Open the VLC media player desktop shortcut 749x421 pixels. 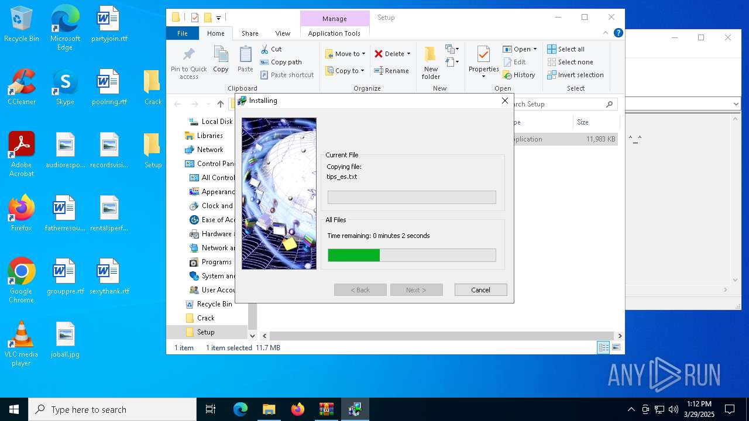[x=22, y=343]
